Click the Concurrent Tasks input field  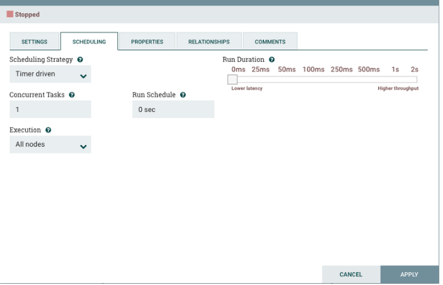50,110
